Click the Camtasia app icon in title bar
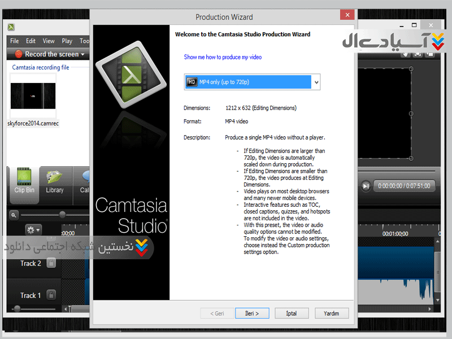The image size is (452, 339). pos(11,27)
